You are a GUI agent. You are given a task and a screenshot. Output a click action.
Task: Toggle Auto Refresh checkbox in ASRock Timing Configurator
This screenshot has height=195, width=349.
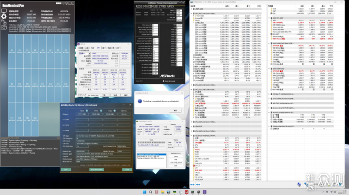[x=164, y=81]
